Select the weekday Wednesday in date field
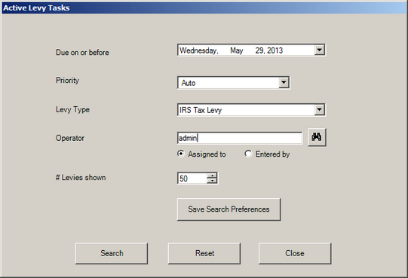Screen dimensions: 408x278 199,50
